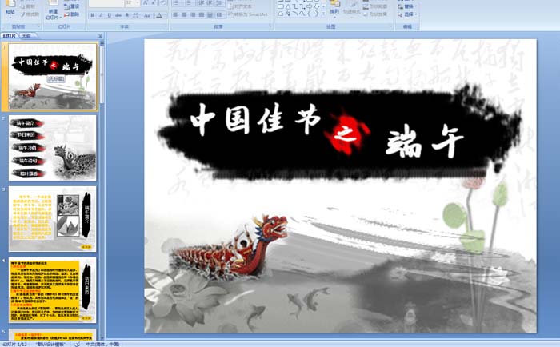Select down arrow shape in gallery
The width and height of the screenshot is (560, 347).
point(316,6)
